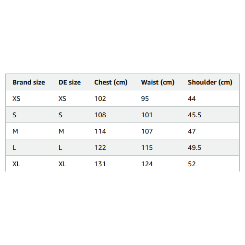245x245 pixels.
Task: Select the waist value 124
Action: tap(147, 164)
